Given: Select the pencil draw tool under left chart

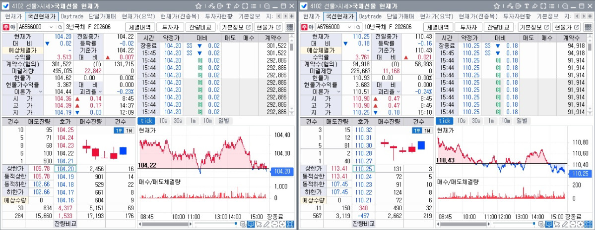Looking at the screenshot, I should click(267, 224).
